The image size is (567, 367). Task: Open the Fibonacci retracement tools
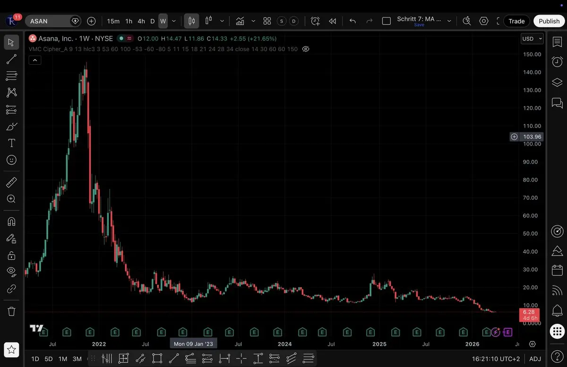(x=11, y=76)
